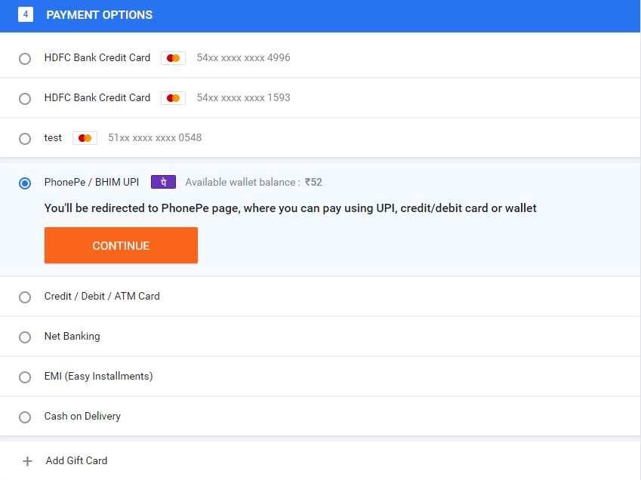
Task: Click the plus icon beside Add Gift Card
Action: coord(27,461)
